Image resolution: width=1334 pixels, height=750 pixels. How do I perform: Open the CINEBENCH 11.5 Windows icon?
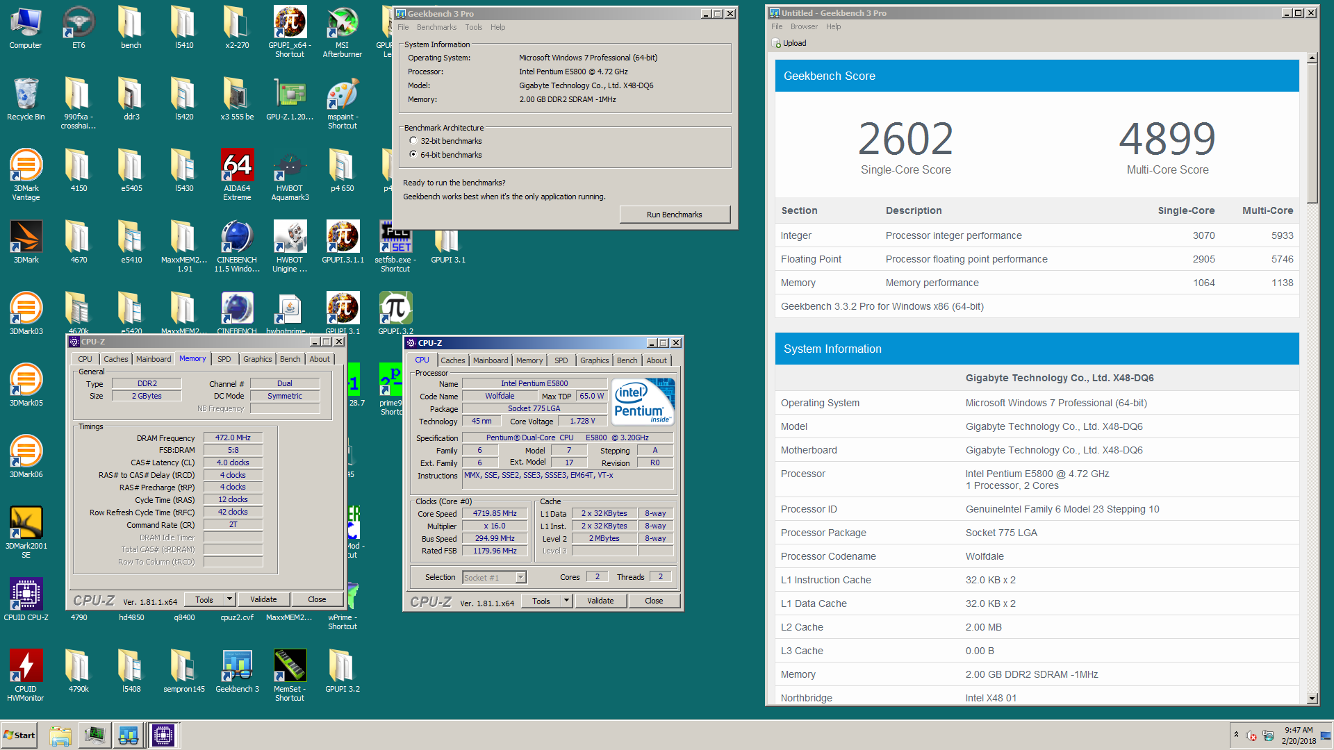(x=237, y=247)
